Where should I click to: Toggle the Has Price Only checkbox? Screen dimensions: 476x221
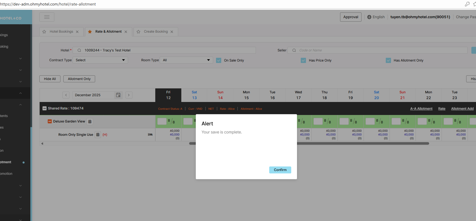(x=303, y=60)
